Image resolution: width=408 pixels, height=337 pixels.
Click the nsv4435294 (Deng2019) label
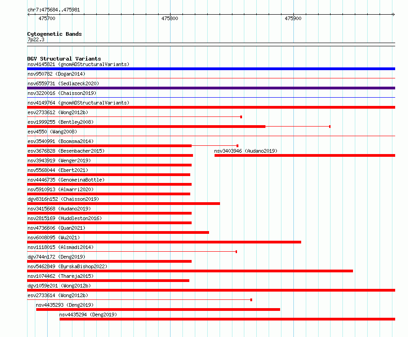click(88, 315)
